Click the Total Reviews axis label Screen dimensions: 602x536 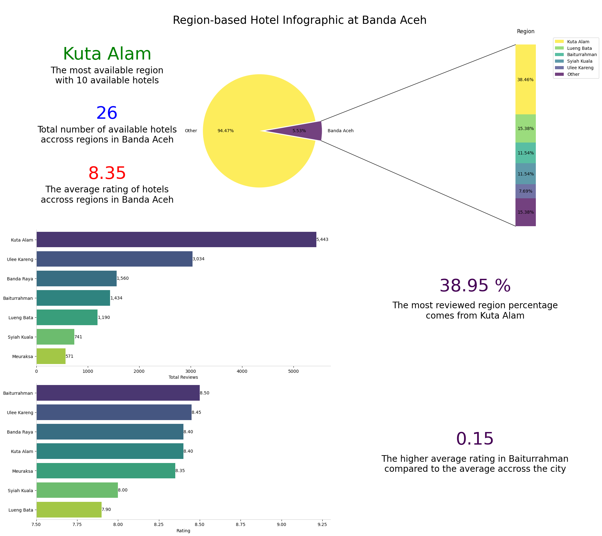[183, 377]
